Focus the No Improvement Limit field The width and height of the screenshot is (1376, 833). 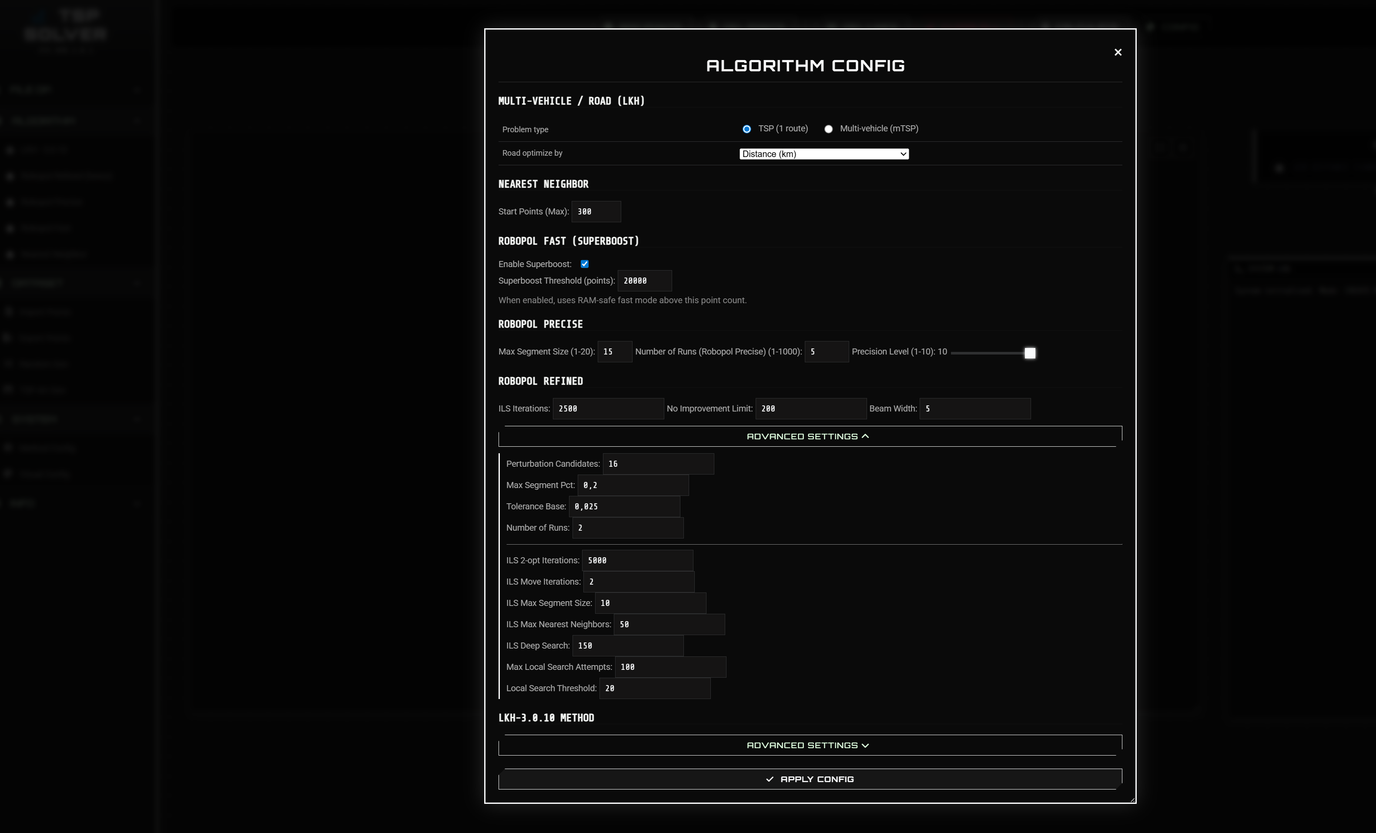tap(810, 409)
